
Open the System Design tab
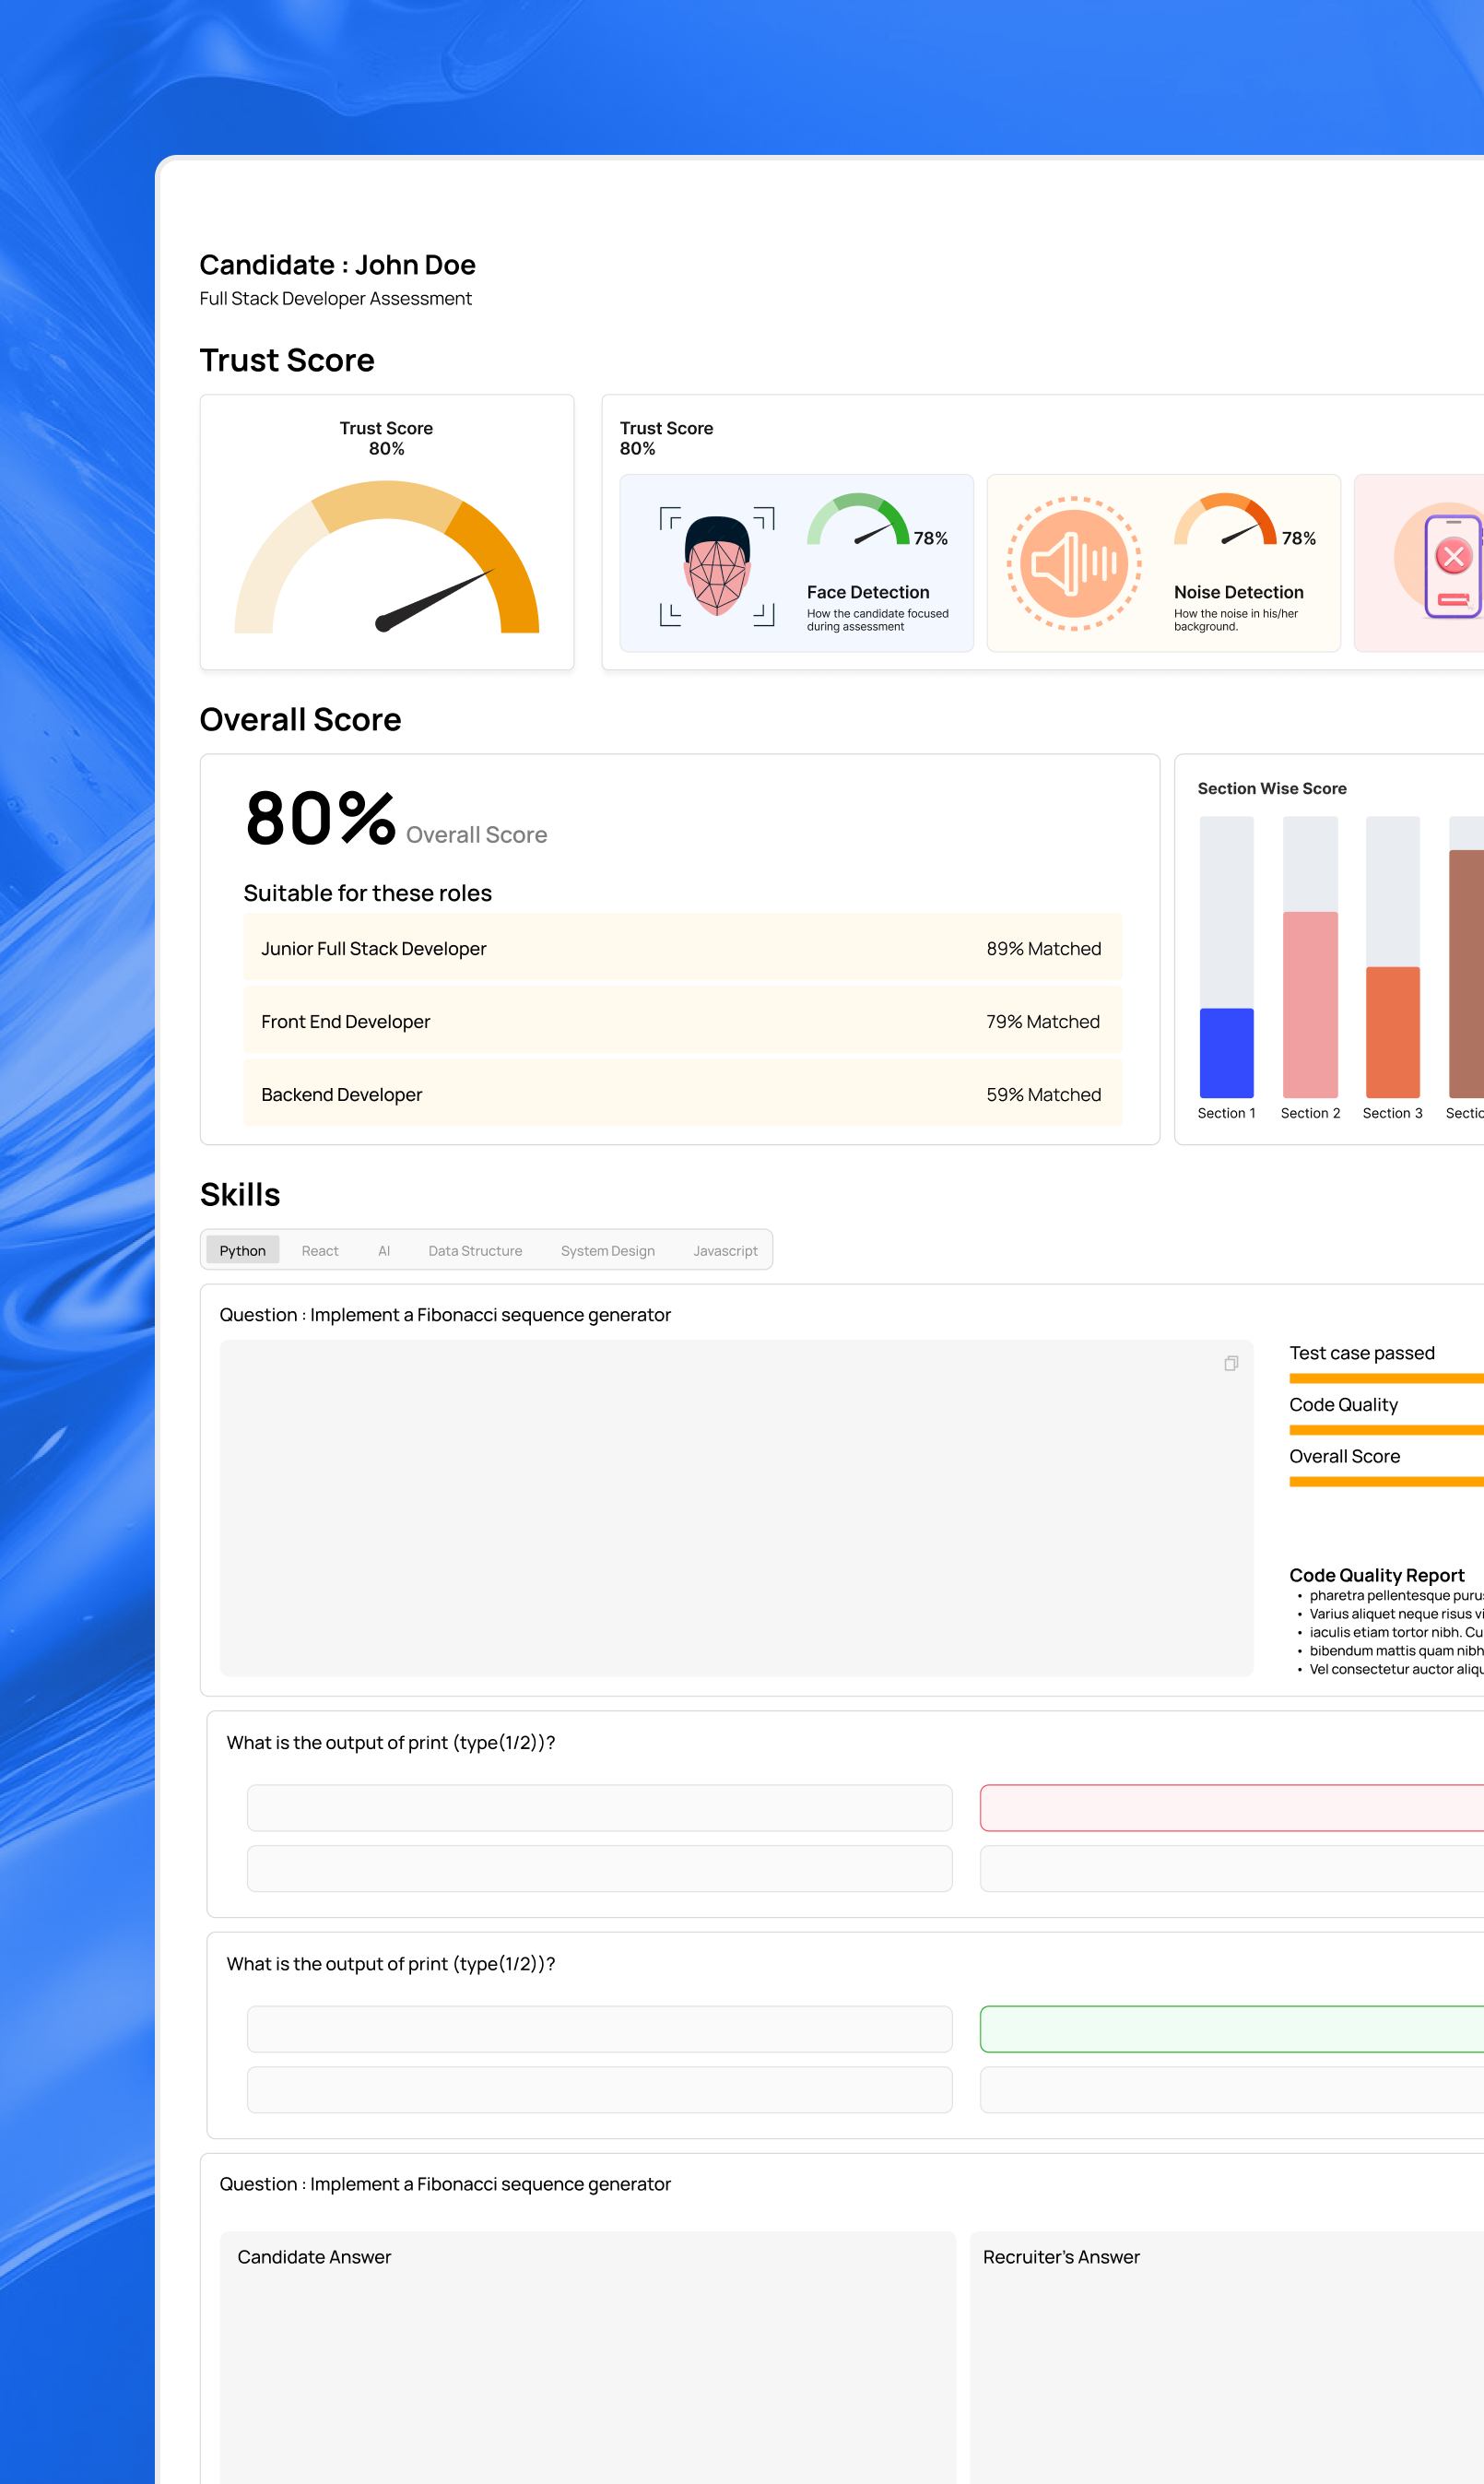(607, 1250)
